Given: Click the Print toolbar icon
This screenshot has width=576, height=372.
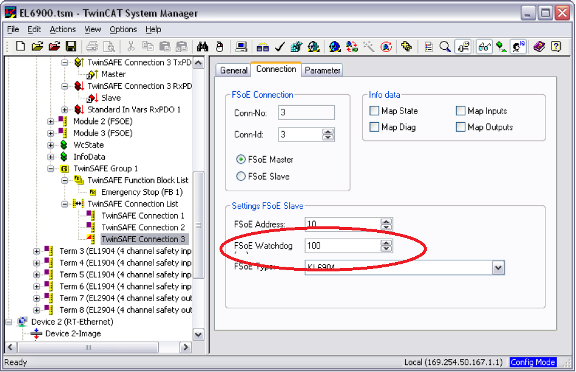Looking at the screenshot, I should [92, 47].
